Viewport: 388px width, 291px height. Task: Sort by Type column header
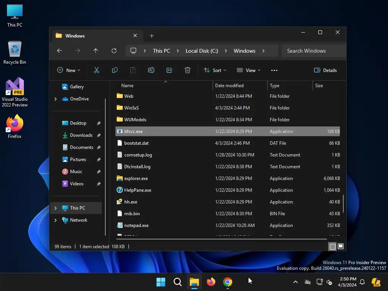[290, 86]
